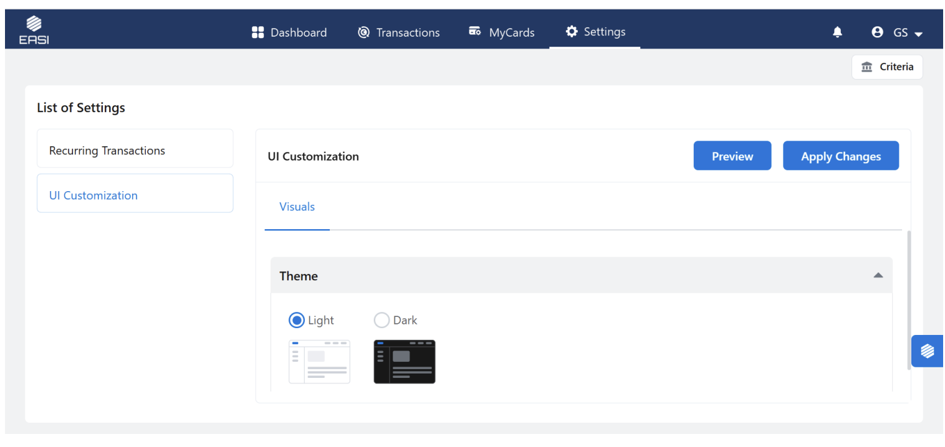Select the Light theme radio button
The height and width of the screenshot is (447, 945).
click(x=297, y=320)
